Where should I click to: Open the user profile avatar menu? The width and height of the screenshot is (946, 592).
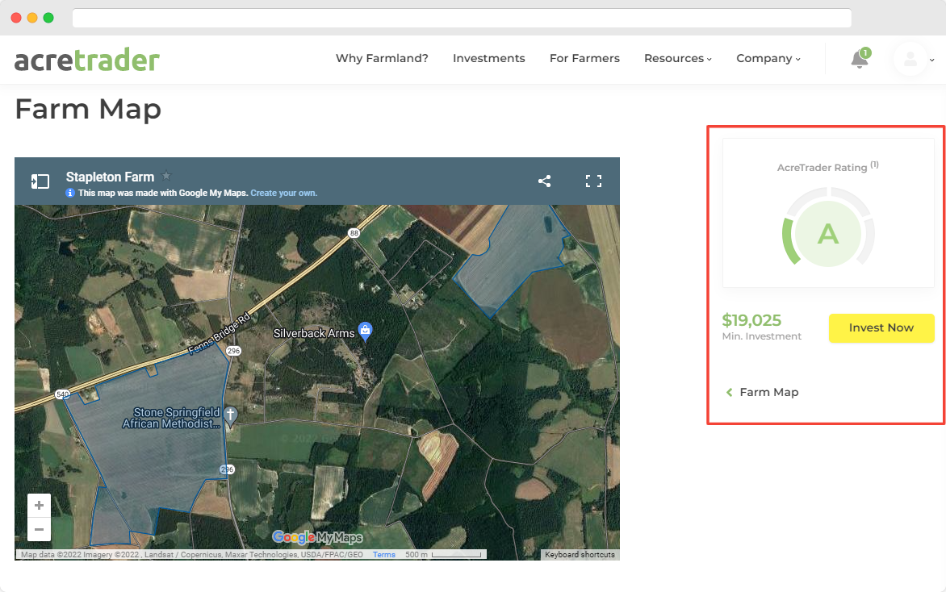(910, 59)
